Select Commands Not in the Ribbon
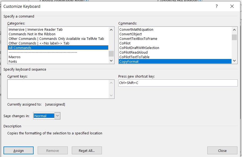 click(x=32, y=34)
